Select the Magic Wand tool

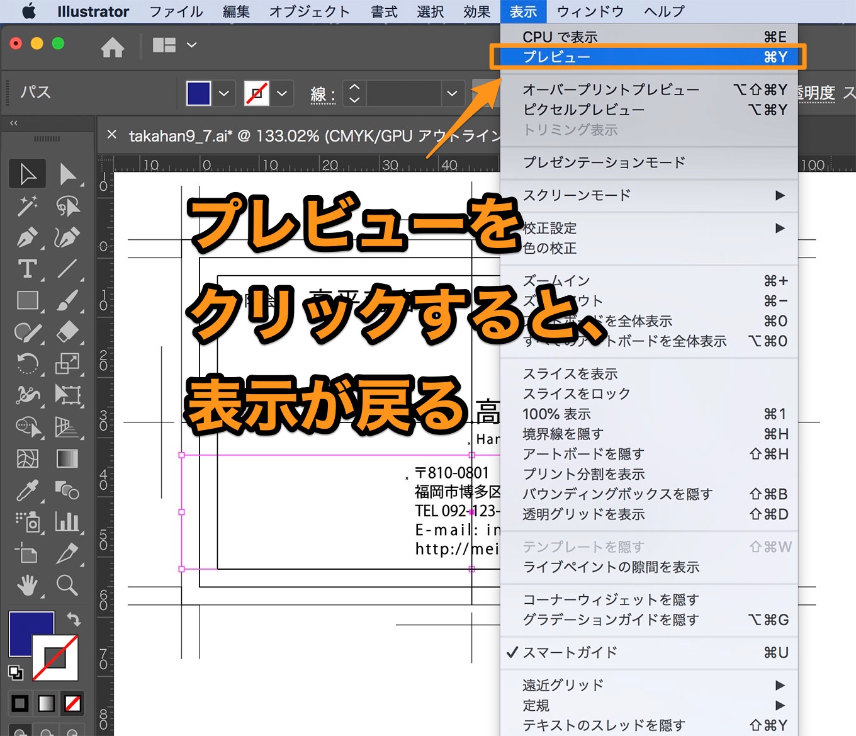click(x=28, y=206)
